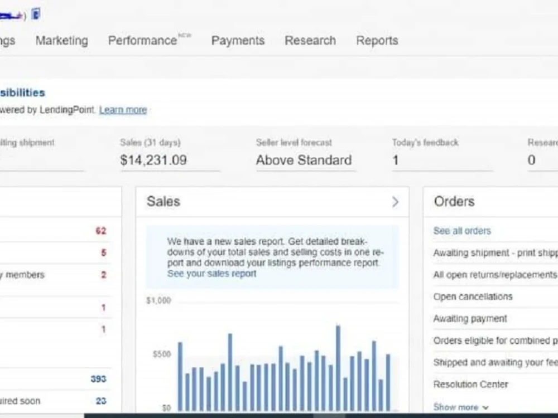
Task: Click the listings count 393
Action: click(x=98, y=379)
